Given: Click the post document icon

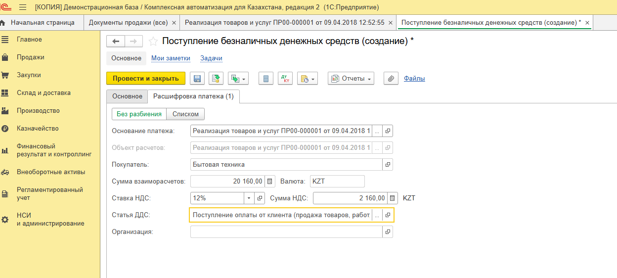Looking at the screenshot, I should pos(216,79).
